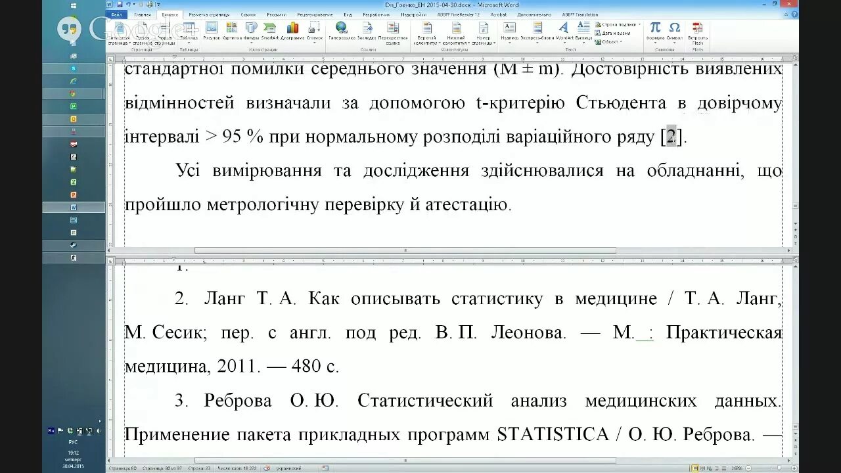
Task: Click the word 'Стьюдента' in the text
Action: [x=620, y=103]
